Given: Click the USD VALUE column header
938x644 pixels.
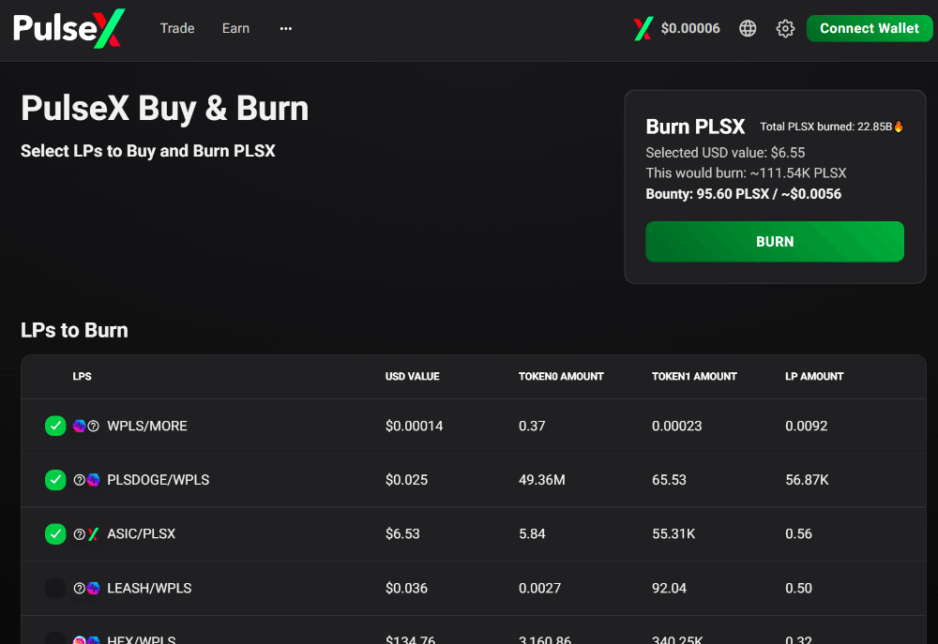Looking at the screenshot, I should [x=412, y=376].
